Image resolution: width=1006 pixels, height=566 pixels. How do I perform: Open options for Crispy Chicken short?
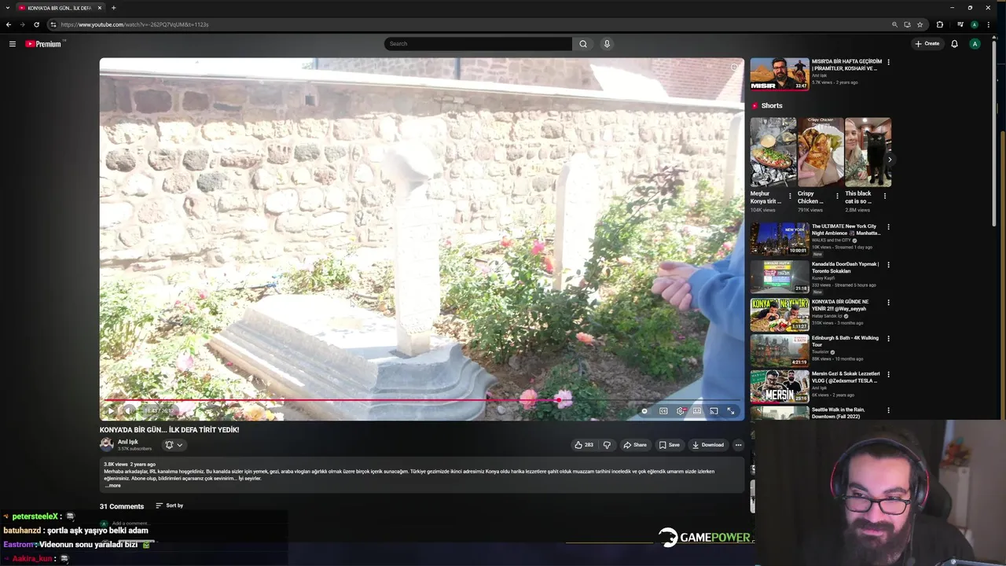click(x=837, y=196)
